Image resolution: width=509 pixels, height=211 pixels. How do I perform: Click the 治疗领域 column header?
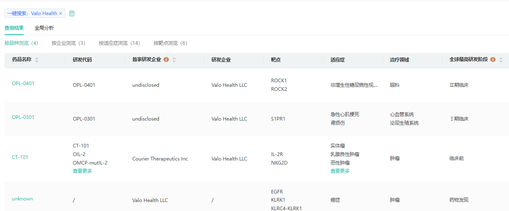pos(399,60)
